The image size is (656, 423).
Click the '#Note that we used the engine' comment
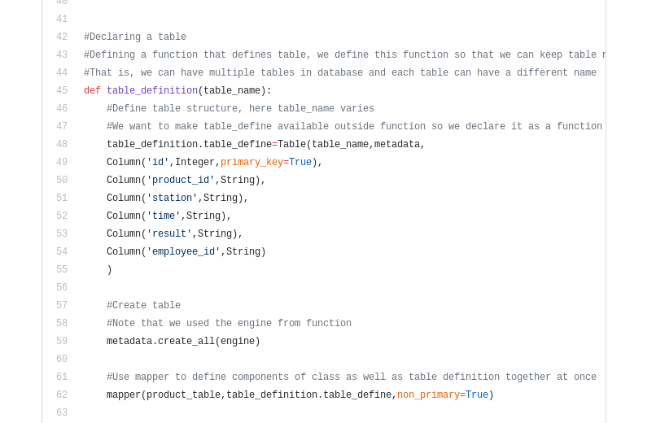click(x=229, y=323)
